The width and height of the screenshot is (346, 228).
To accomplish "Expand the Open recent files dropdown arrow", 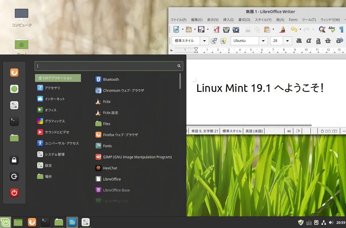I will pyautogui.click(x=195, y=29).
